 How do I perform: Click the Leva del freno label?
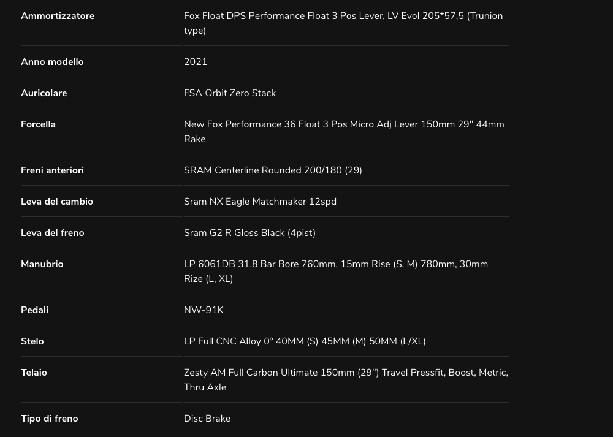52,233
